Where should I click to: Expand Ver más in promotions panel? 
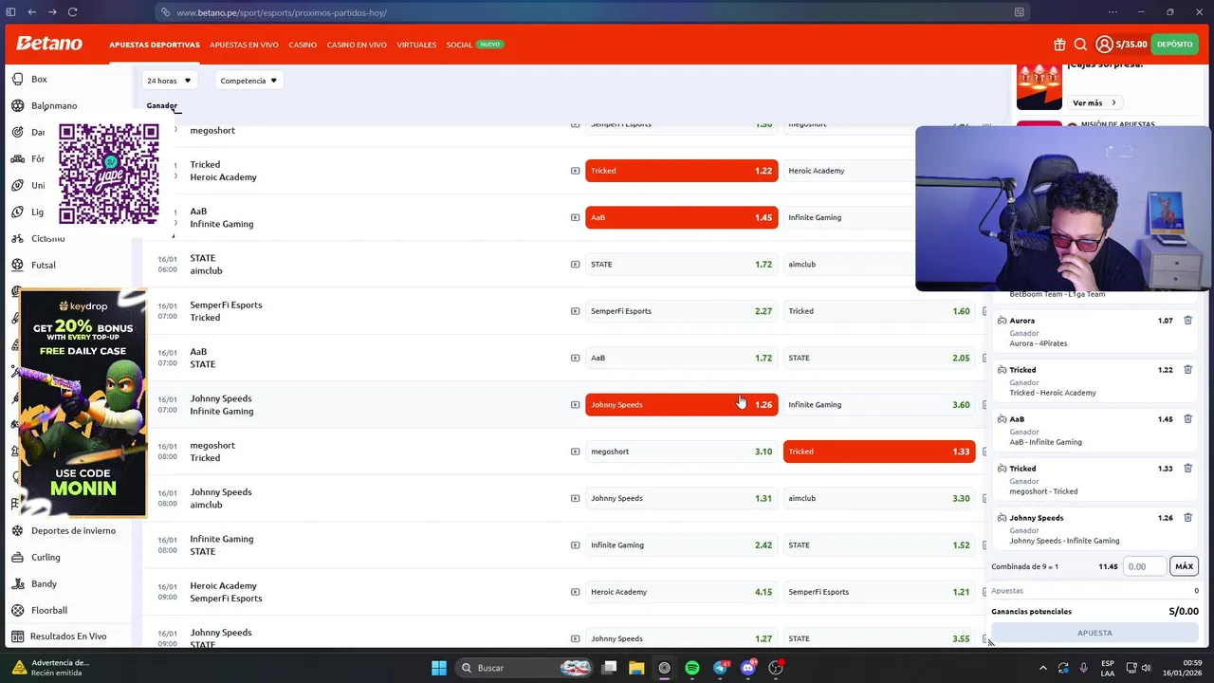[x=1094, y=102]
